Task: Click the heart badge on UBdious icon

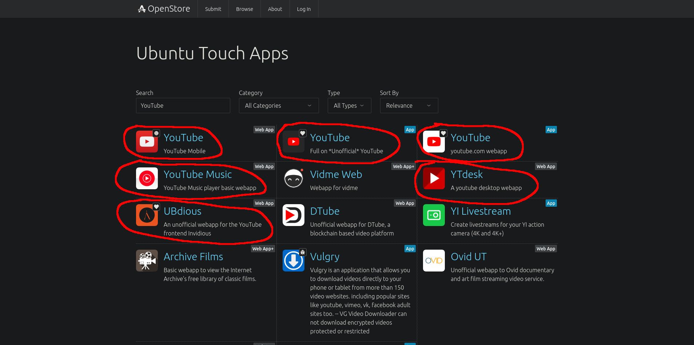Action: pos(156,207)
